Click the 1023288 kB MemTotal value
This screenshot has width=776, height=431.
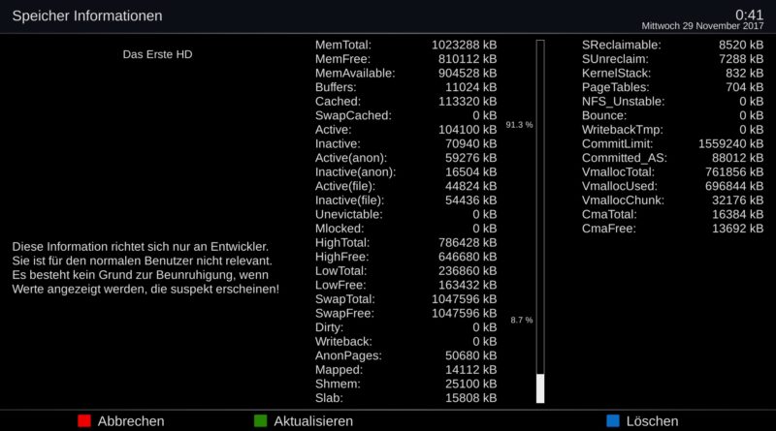click(464, 45)
